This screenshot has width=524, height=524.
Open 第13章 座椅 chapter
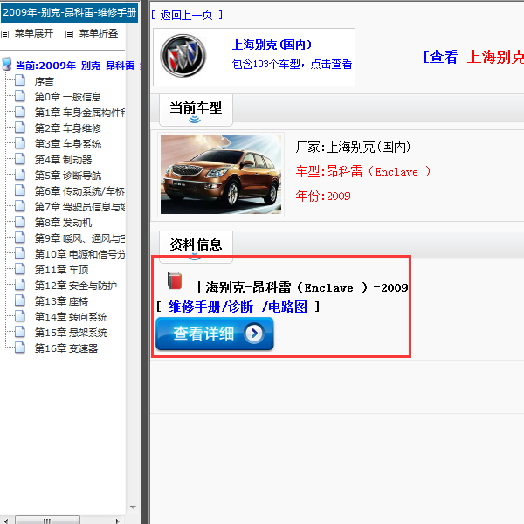[x=61, y=301]
